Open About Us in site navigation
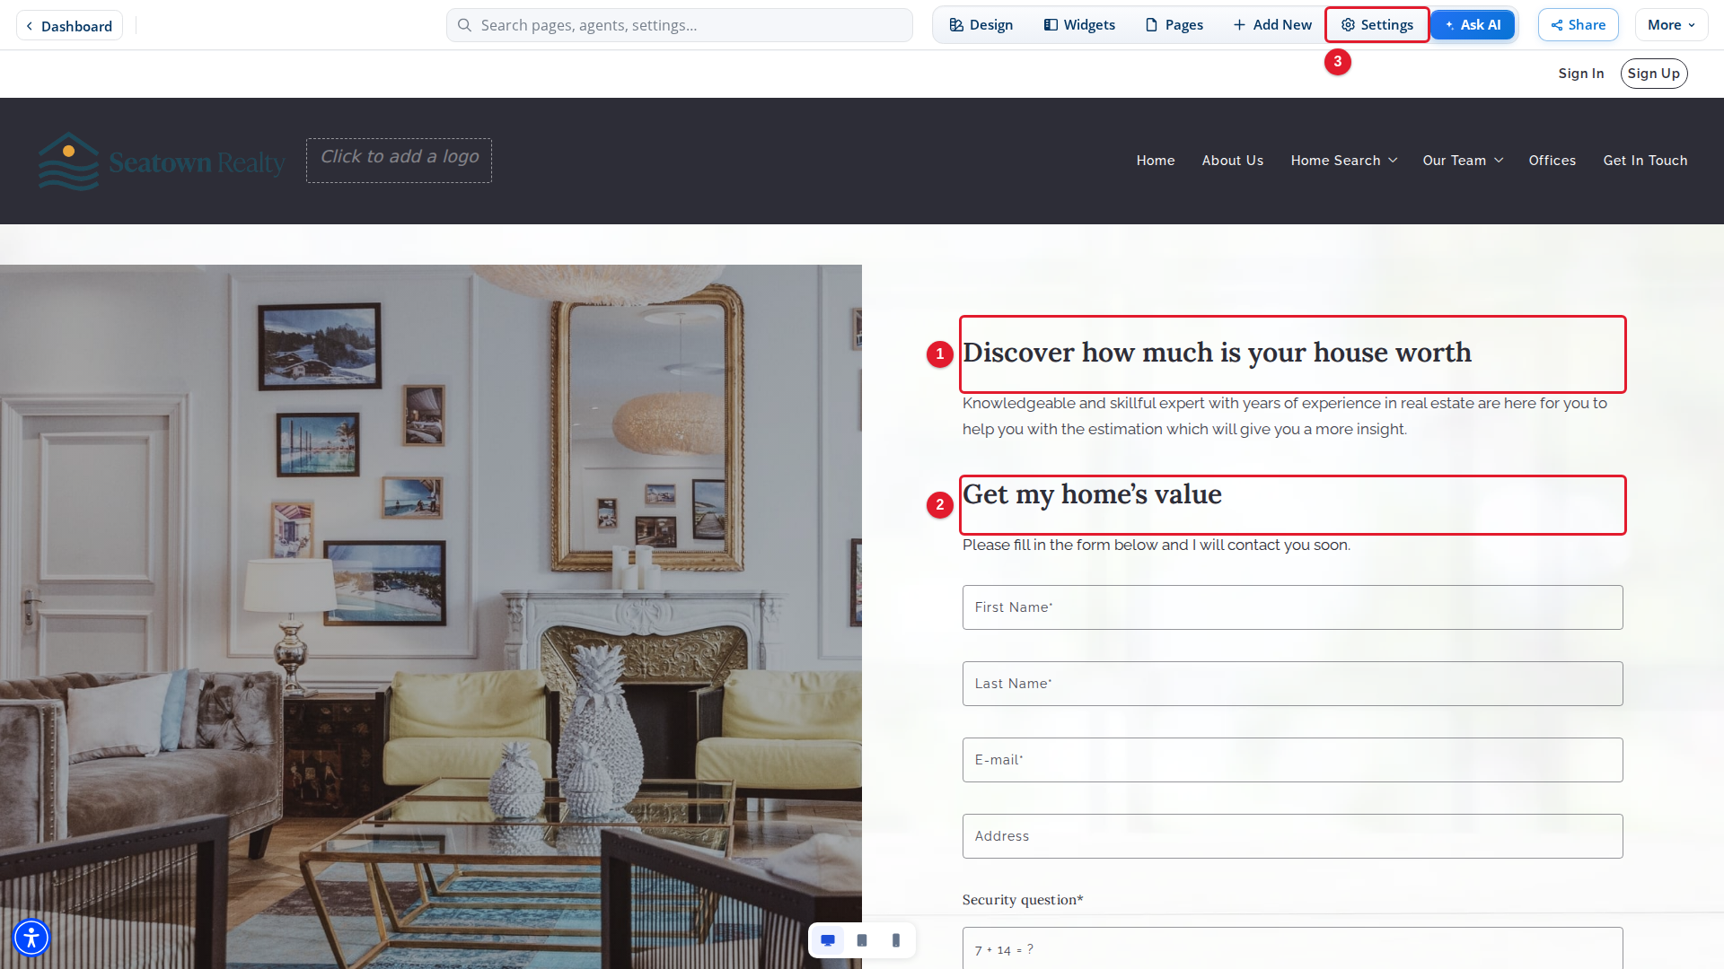 pos(1232,161)
